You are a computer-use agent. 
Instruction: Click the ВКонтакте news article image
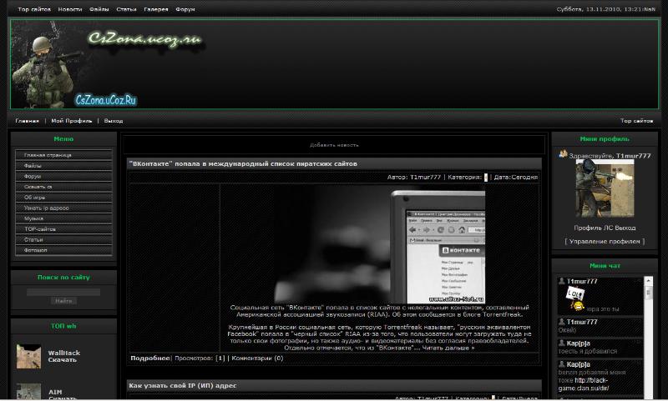(x=379, y=244)
